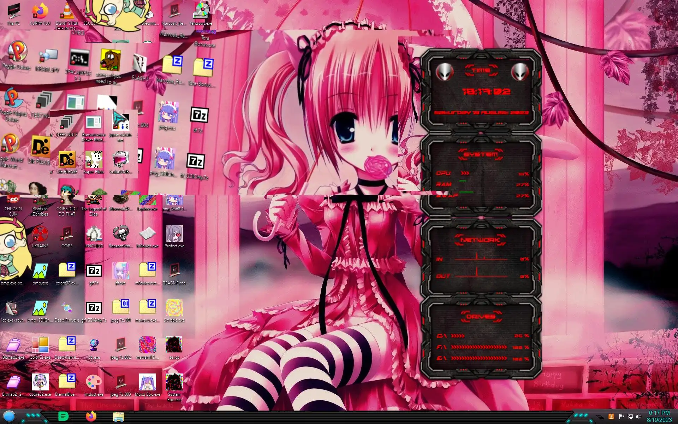The height and width of the screenshot is (424, 678).
Task: Open the volume control in system tray
Action: pyautogui.click(x=639, y=417)
